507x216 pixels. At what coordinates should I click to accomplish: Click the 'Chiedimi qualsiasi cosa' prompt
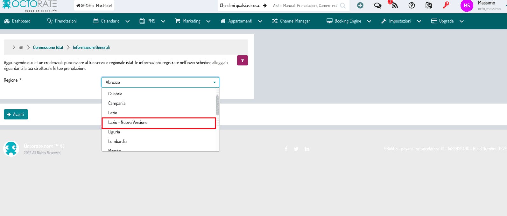click(243, 5)
